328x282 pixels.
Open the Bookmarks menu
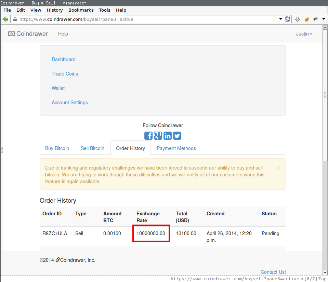click(x=81, y=10)
